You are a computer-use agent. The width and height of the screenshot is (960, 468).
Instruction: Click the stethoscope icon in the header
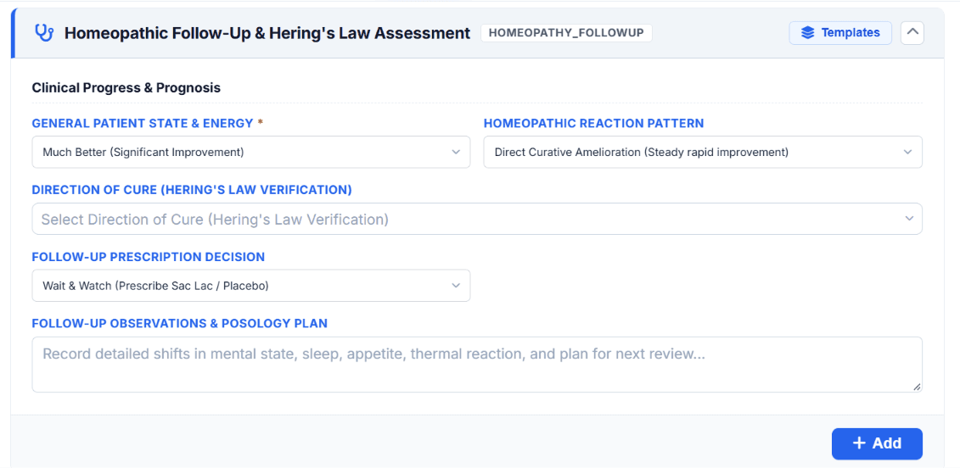point(44,32)
